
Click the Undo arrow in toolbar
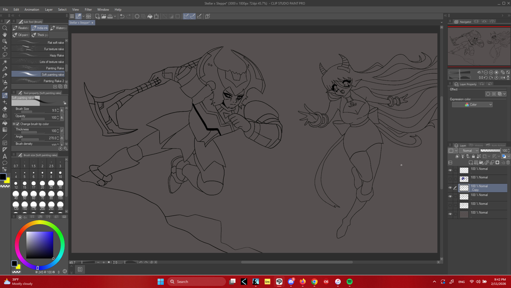pyautogui.click(x=122, y=16)
